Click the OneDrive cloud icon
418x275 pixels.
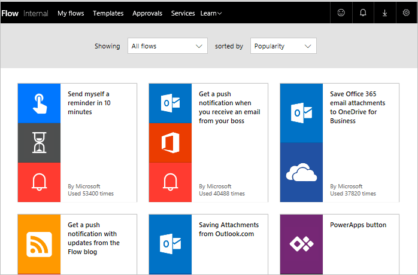[x=301, y=172]
